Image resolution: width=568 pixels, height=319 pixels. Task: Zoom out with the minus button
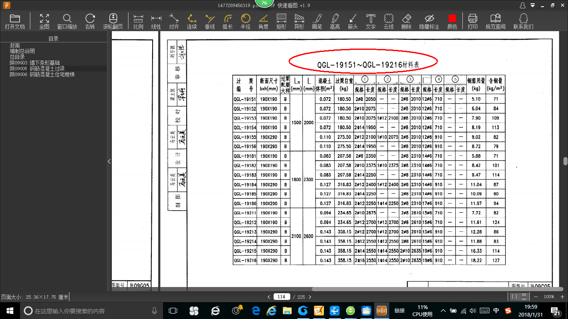coord(536,297)
